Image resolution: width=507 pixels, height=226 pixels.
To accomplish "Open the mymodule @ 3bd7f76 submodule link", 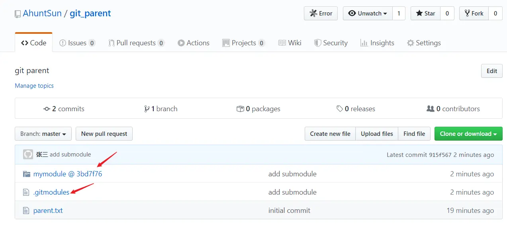I will coord(68,174).
